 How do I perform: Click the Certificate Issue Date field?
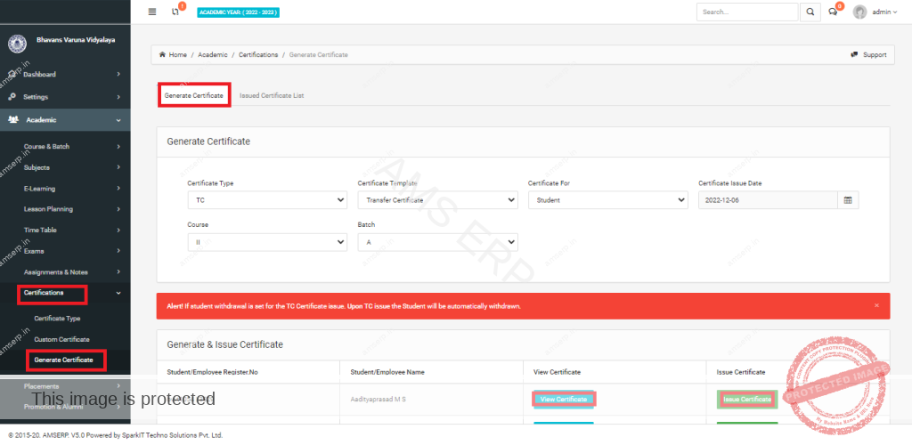pyautogui.click(x=768, y=200)
